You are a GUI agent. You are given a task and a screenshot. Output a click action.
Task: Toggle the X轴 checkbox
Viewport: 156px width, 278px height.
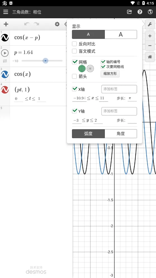click(75, 89)
